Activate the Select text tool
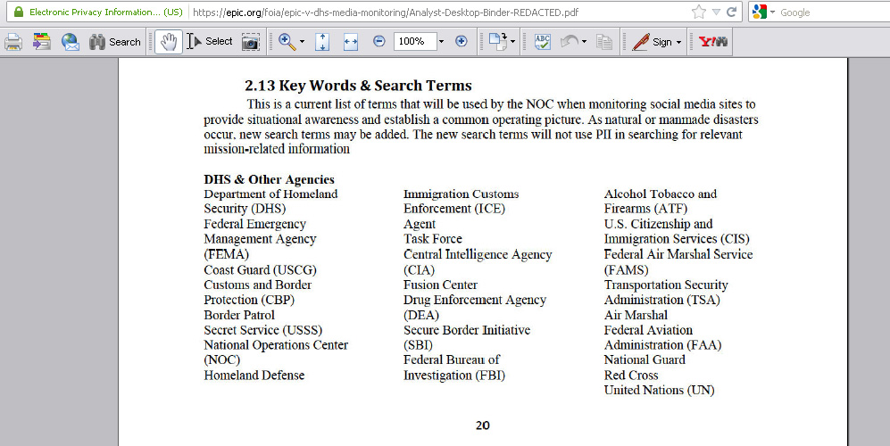The height and width of the screenshot is (446, 890). coord(210,41)
